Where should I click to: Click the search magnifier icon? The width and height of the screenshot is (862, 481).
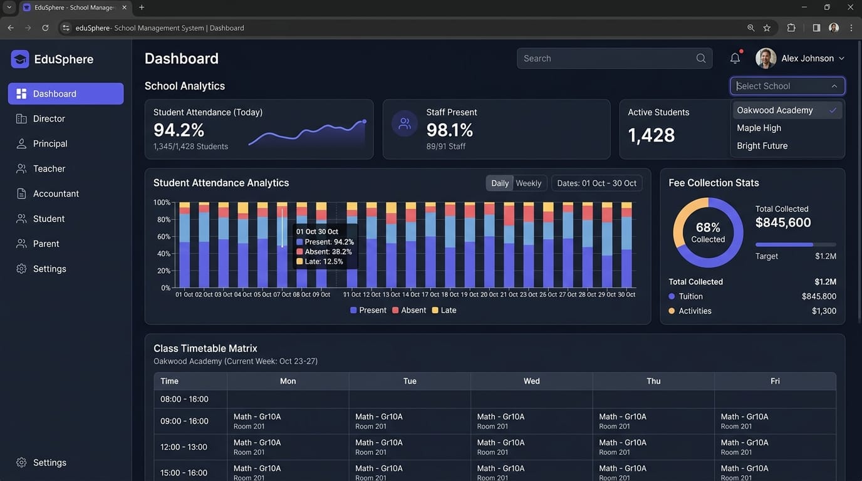pyautogui.click(x=701, y=58)
